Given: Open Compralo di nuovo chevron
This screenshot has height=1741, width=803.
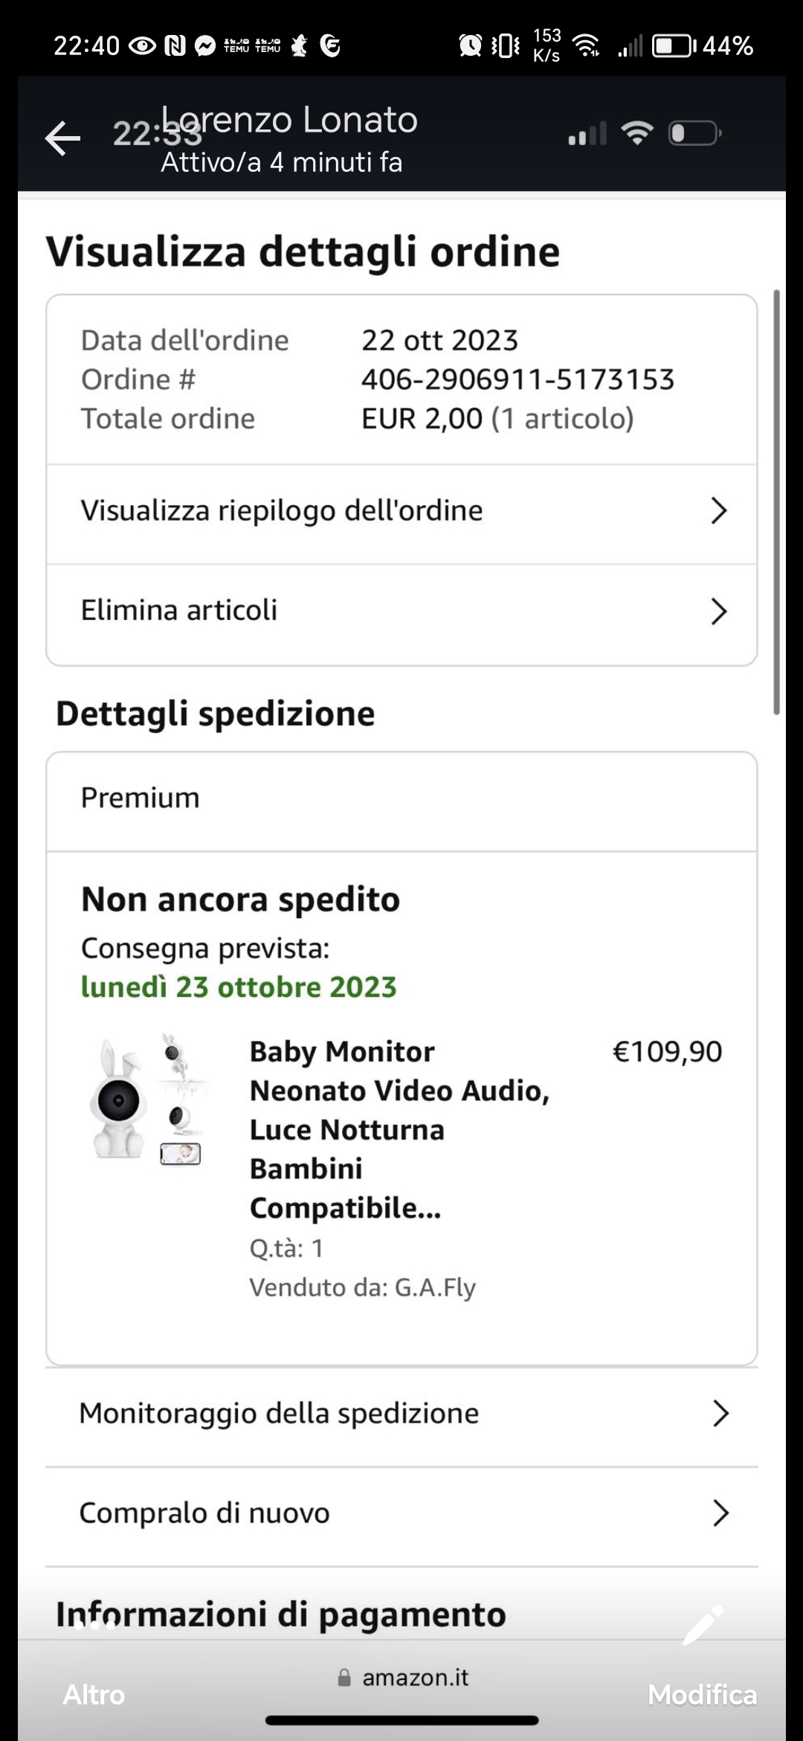Looking at the screenshot, I should point(720,1513).
